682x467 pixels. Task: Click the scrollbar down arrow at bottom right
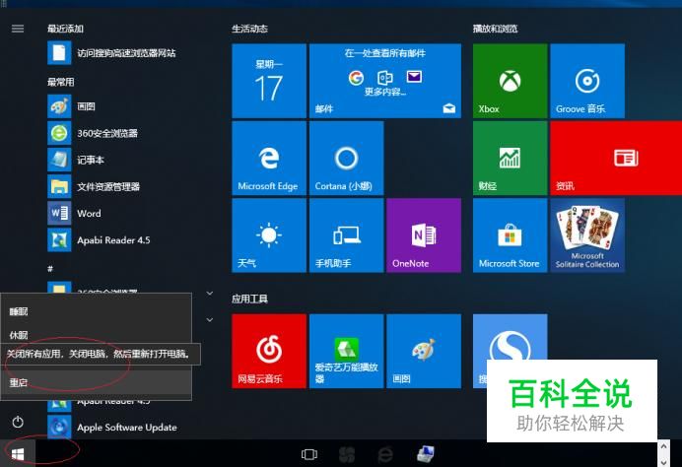663,462
